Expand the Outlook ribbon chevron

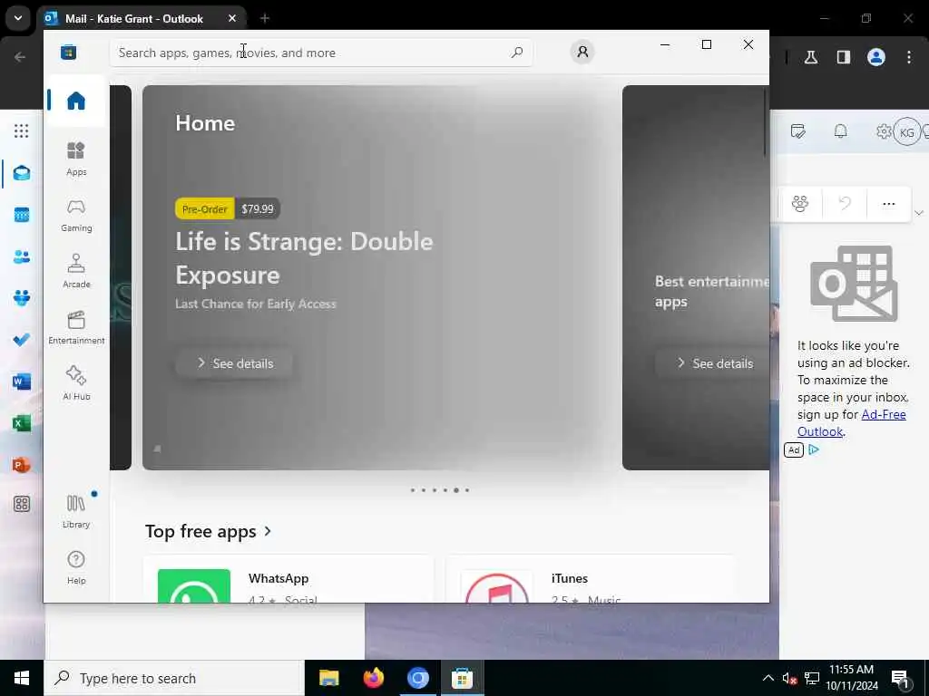tap(918, 212)
